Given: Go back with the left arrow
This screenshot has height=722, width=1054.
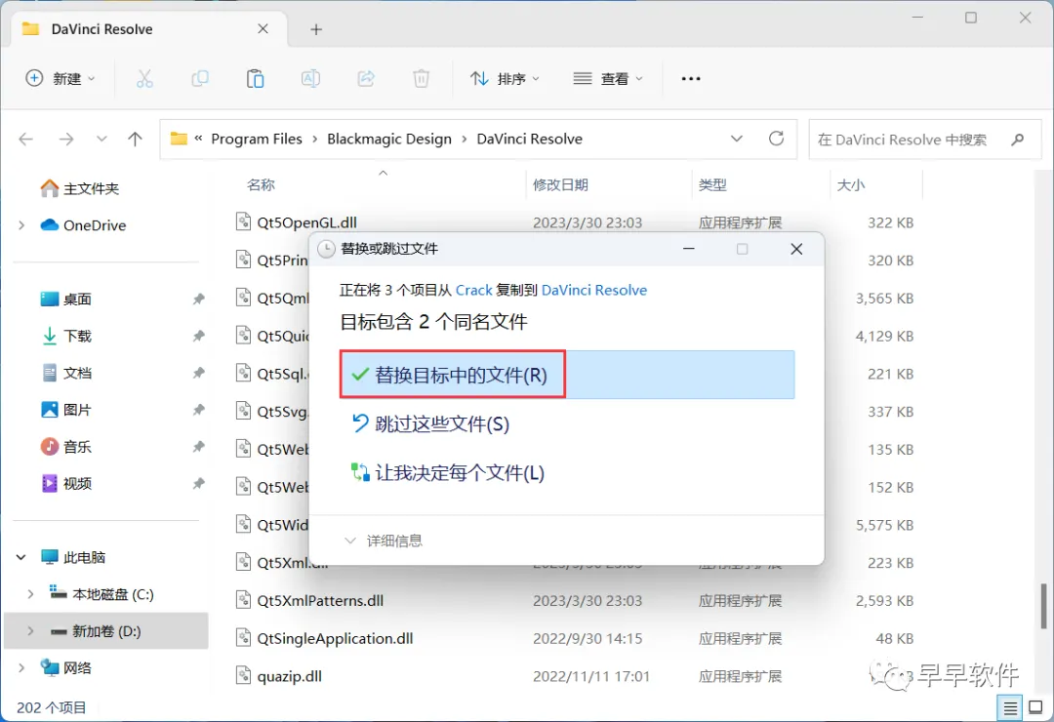Looking at the screenshot, I should 26,140.
